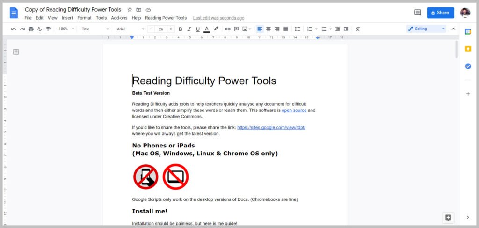This screenshot has width=479, height=228.
Task: Click the Share button
Action: tap(440, 13)
